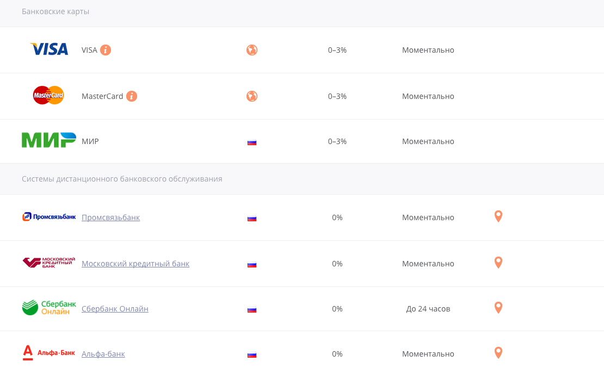
Task: Click the globe icon in the VISA row
Action: pyautogui.click(x=252, y=50)
